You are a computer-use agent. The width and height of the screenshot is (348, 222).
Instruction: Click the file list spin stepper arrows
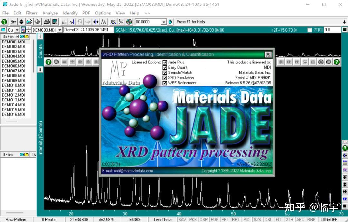pyautogui.click(x=28, y=29)
